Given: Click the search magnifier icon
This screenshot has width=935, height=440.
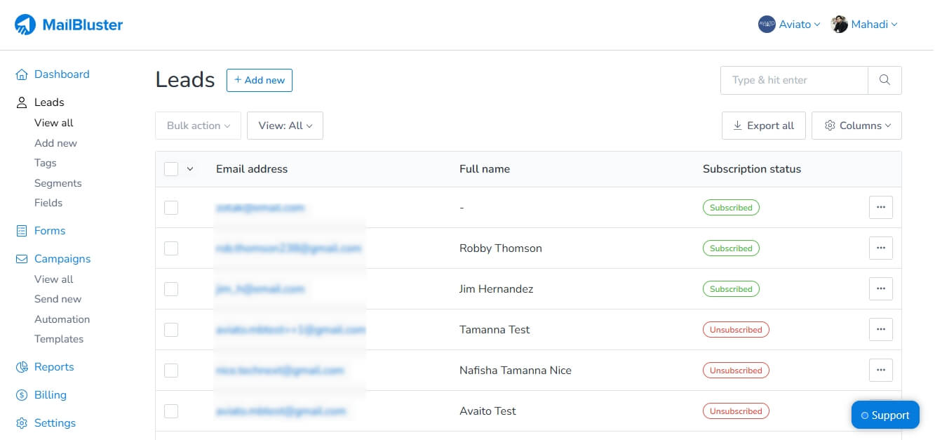Looking at the screenshot, I should point(884,80).
